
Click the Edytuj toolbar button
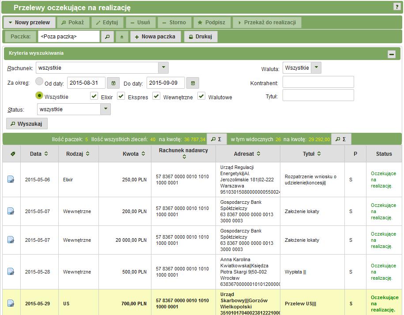(x=107, y=22)
